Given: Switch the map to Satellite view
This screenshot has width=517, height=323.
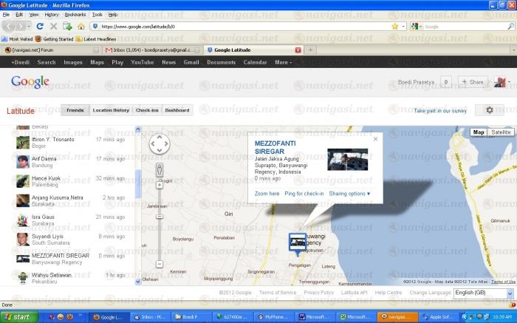Looking at the screenshot, I should point(500,132).
